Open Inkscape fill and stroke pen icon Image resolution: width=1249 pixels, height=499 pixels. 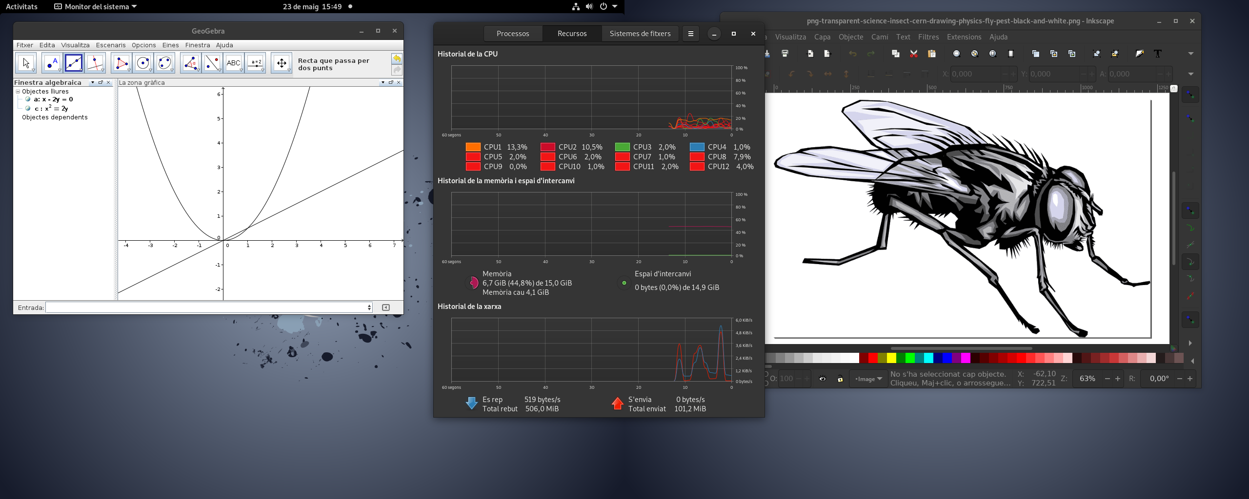(1140, 54)
